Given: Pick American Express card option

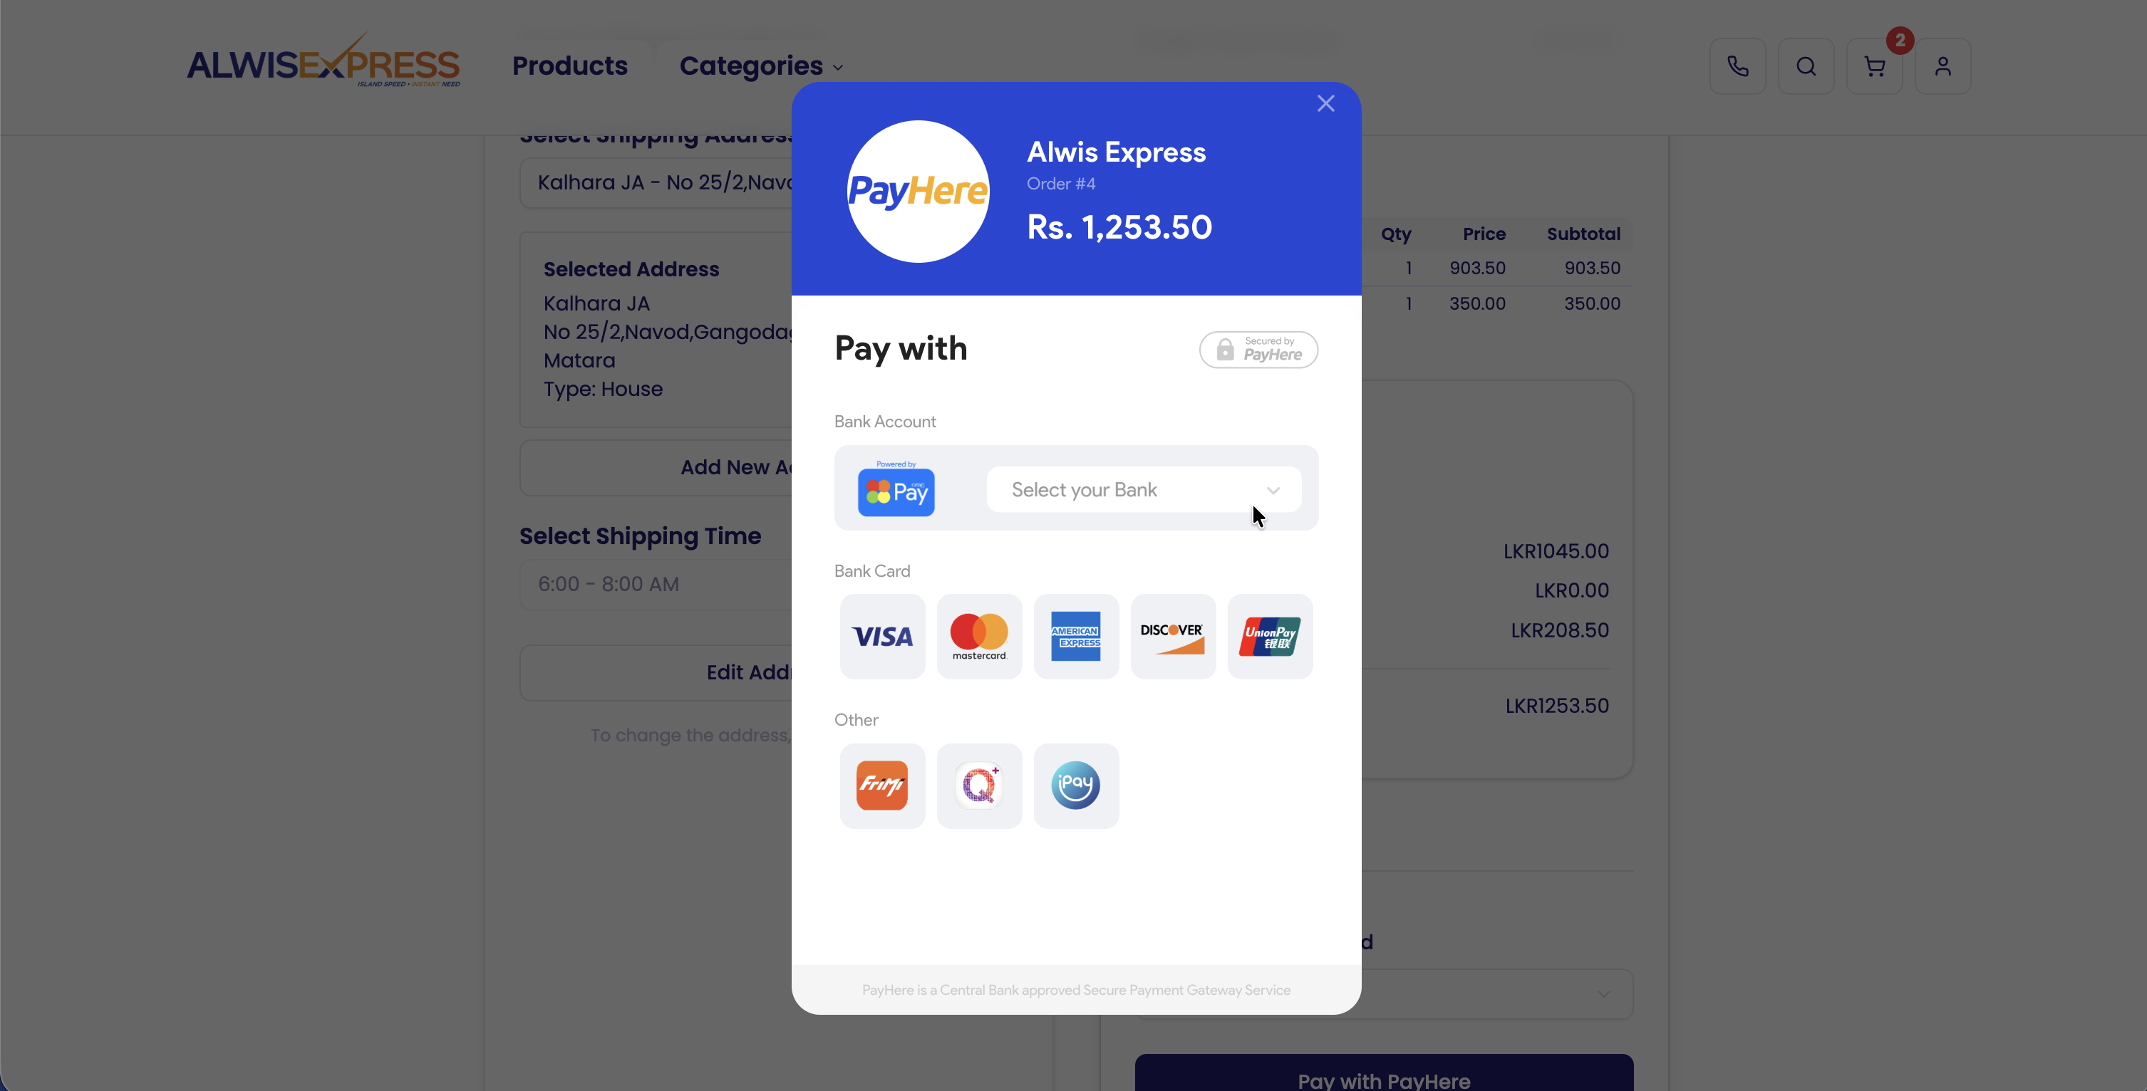Looking at the screenshot, I should tap(1076, 636).
